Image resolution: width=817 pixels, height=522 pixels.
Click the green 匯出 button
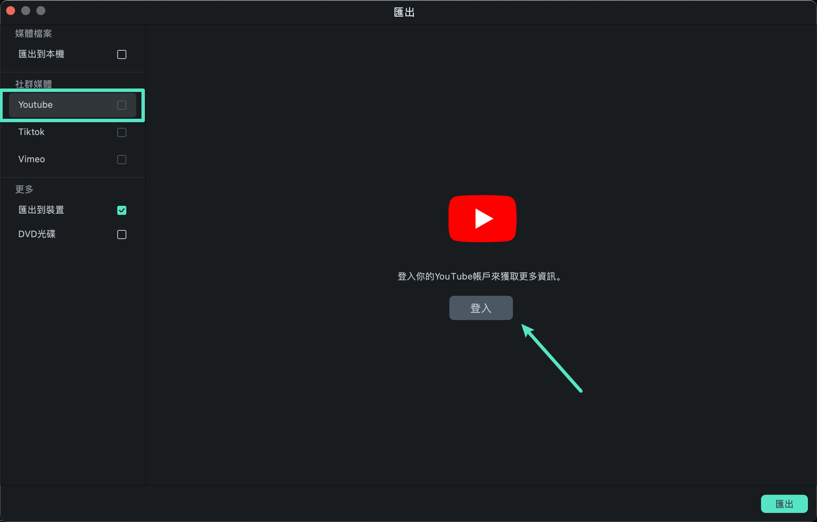[784, 504]
